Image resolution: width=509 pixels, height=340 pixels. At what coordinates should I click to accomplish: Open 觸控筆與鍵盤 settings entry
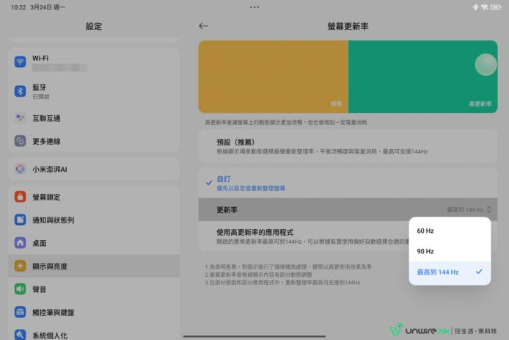click(x=94, y=312)
